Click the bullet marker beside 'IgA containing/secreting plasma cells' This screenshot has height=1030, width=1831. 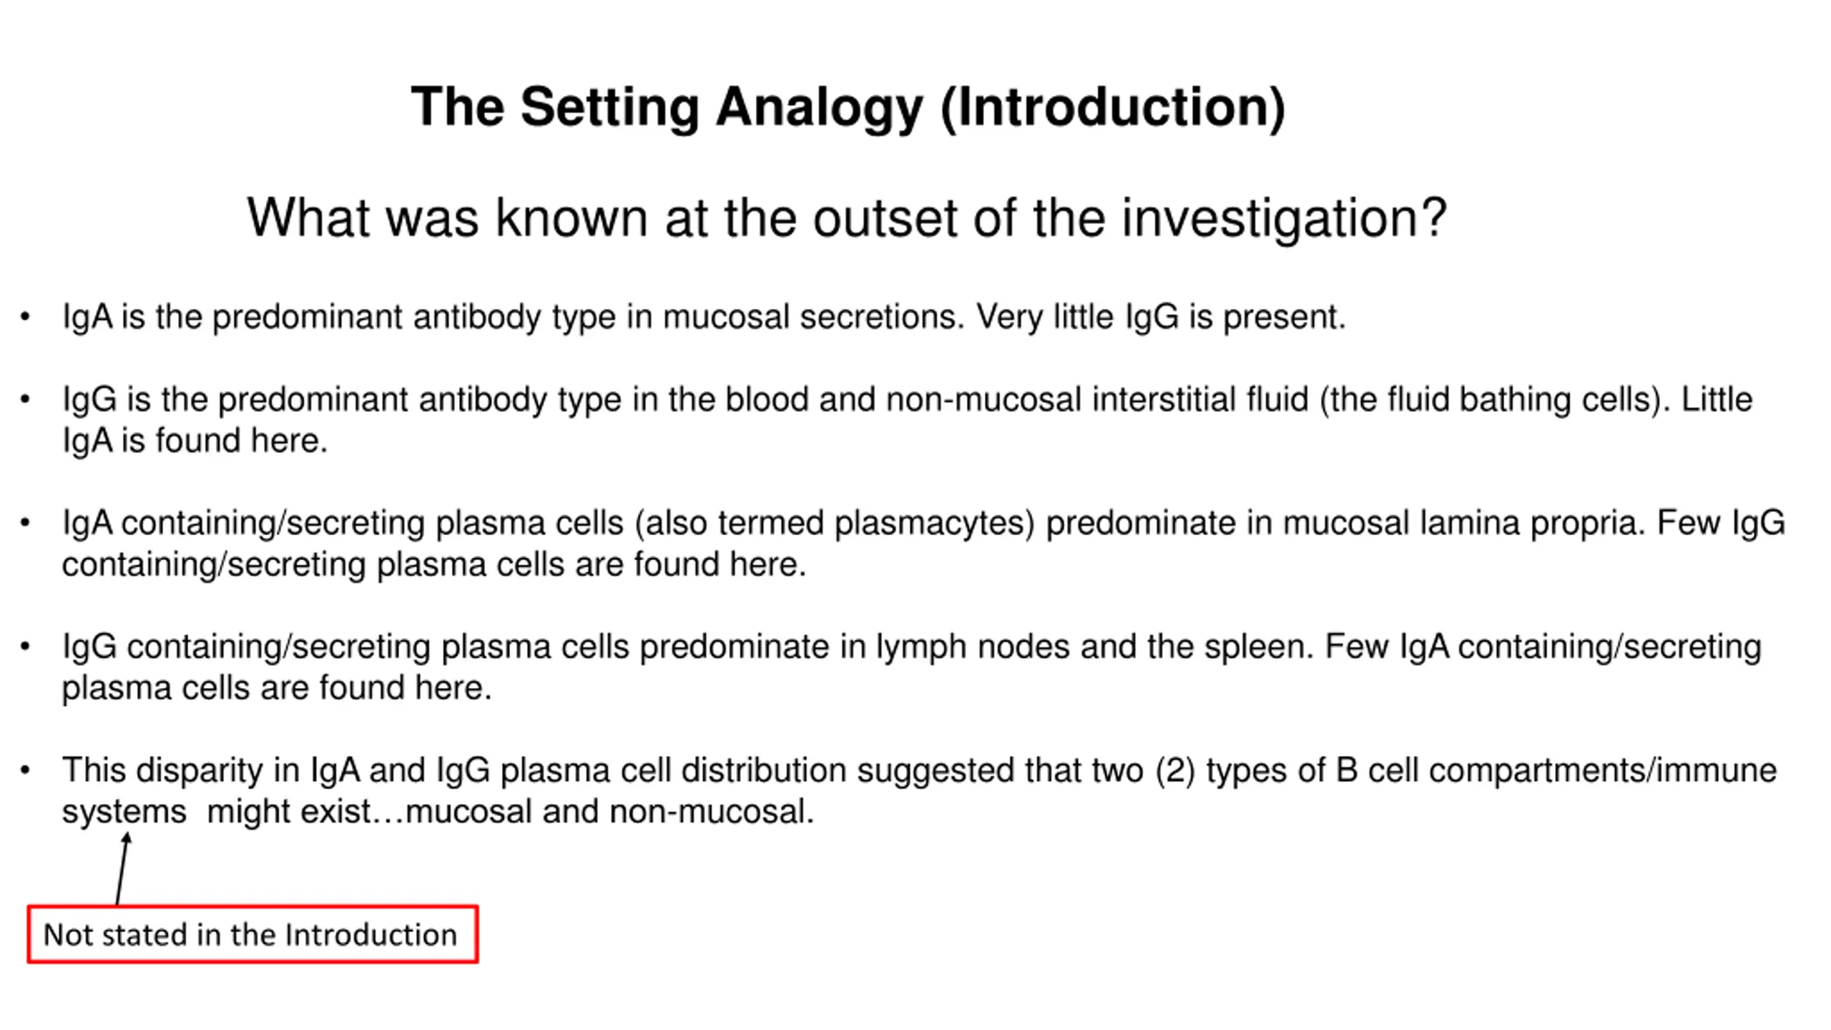(25, 524)
